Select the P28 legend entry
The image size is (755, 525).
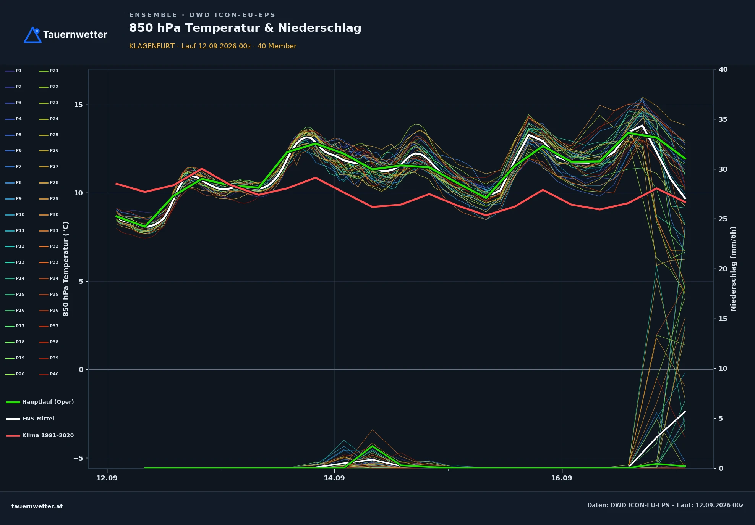point(49,183)
